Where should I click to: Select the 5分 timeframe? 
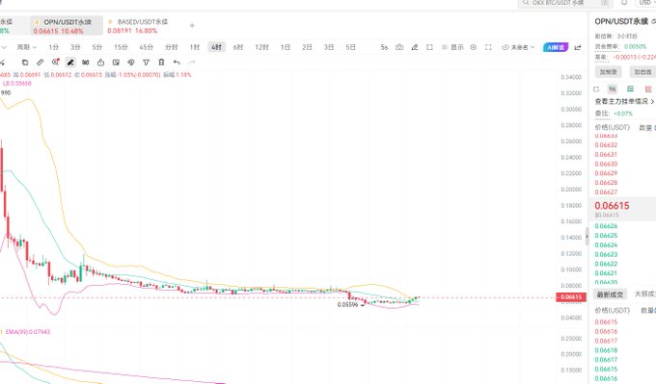(x=97, y=47)
